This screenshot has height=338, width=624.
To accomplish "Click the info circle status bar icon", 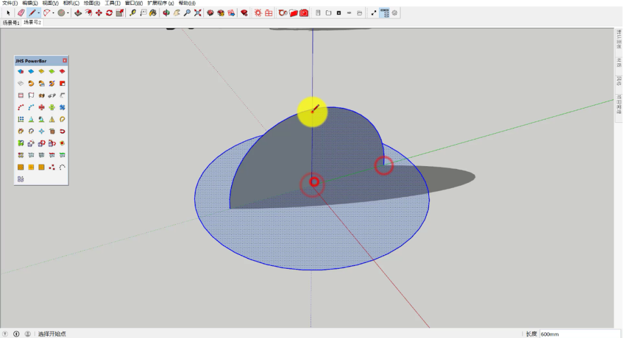I will (16, 334).
